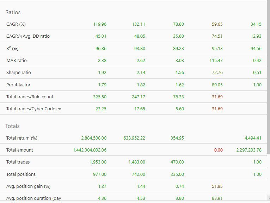This screenshot has width=270, height=203.
Task: Click the Avg. position gain (%) label
Action: [x=29, y=186]
